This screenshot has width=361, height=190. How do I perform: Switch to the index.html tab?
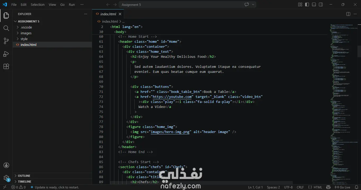coord(108,14)
